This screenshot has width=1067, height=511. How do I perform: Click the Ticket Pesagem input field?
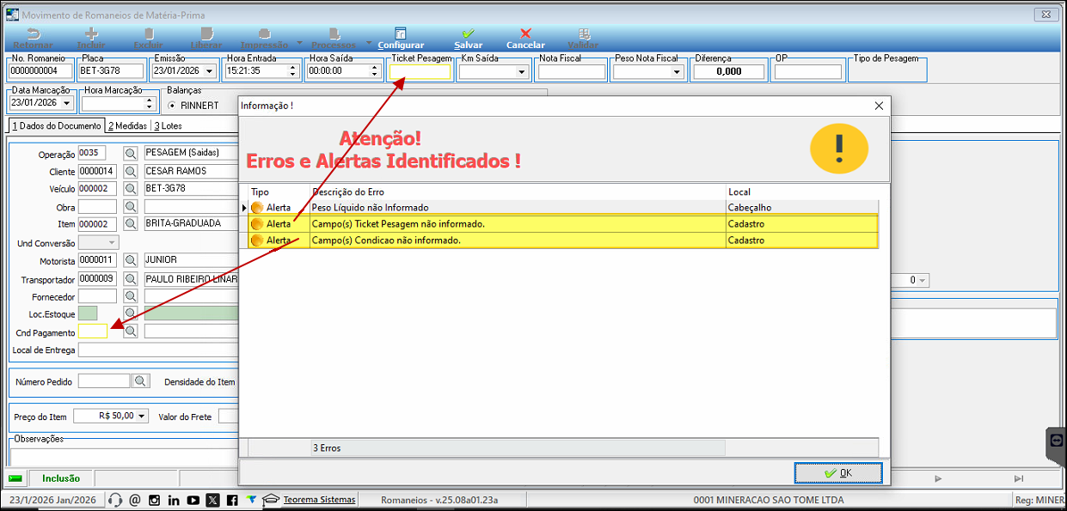420,72
